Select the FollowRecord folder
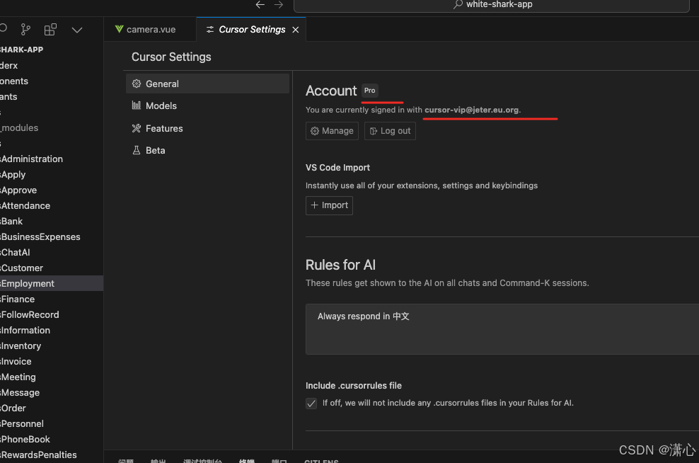 pyautogui.click(x=52, y=315)
